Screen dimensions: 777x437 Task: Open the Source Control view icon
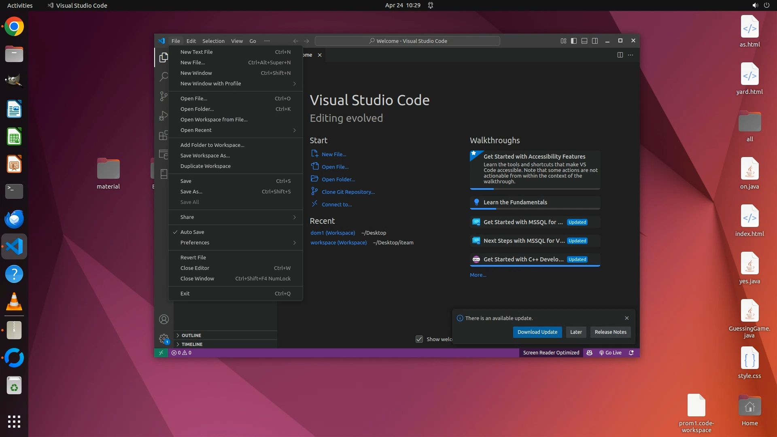pyautogui.click(x=163, y=96)
